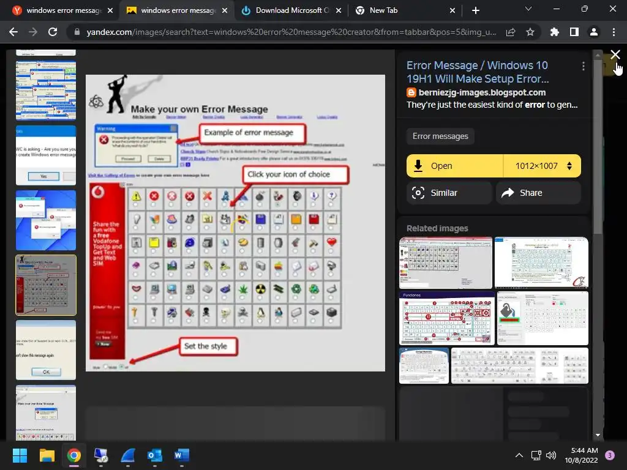Bookmark this page with the star icon
Screen dimensions: 627x470
point(530,32)
